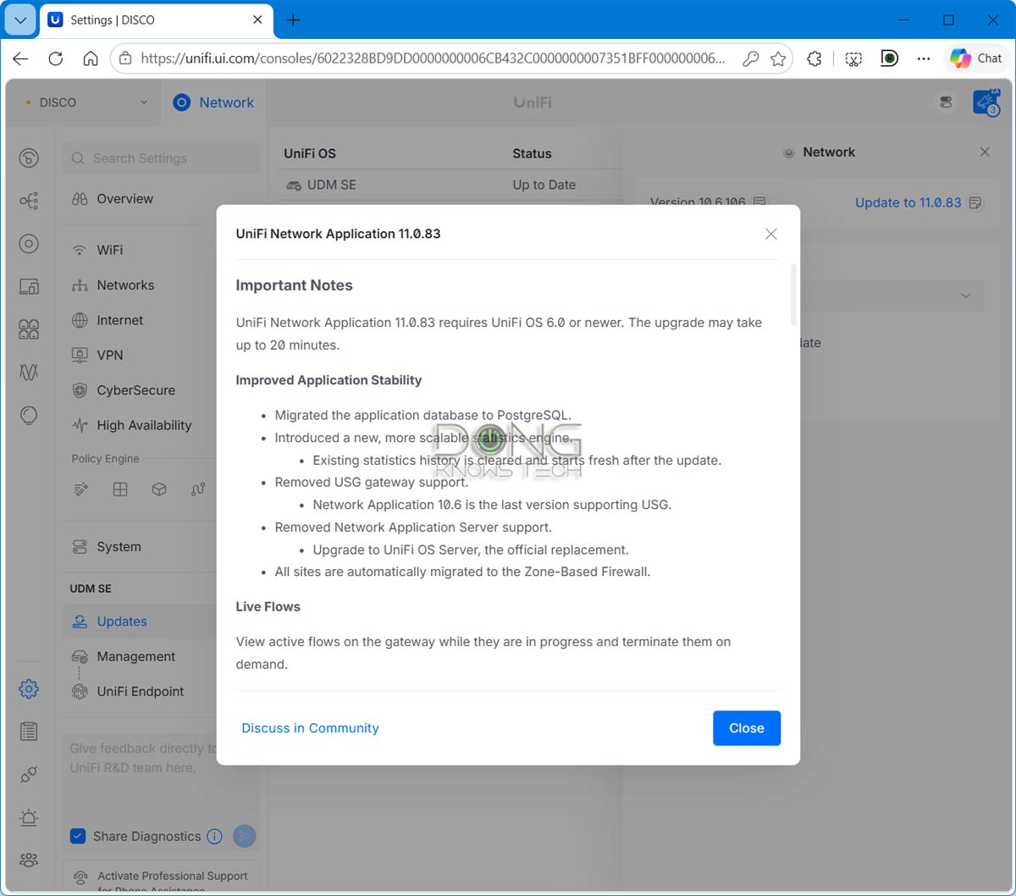
Task: Go to Networks settings
Action: pos(125,285)
